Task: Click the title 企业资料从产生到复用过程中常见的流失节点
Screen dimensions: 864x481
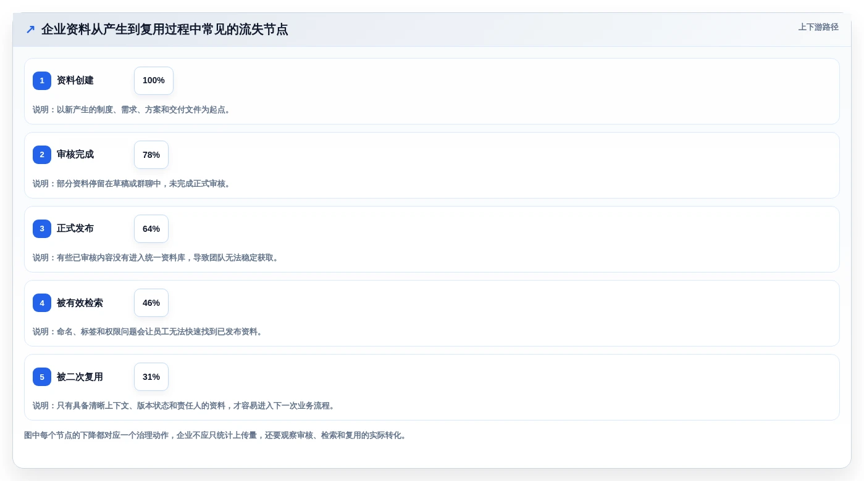Action: 164,29
